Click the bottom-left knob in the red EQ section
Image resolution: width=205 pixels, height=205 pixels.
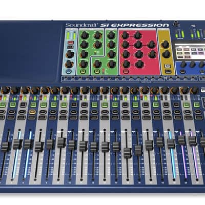(x=126, y=65)
